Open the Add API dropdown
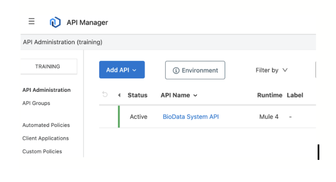The image size is (336, 182). 122,70
